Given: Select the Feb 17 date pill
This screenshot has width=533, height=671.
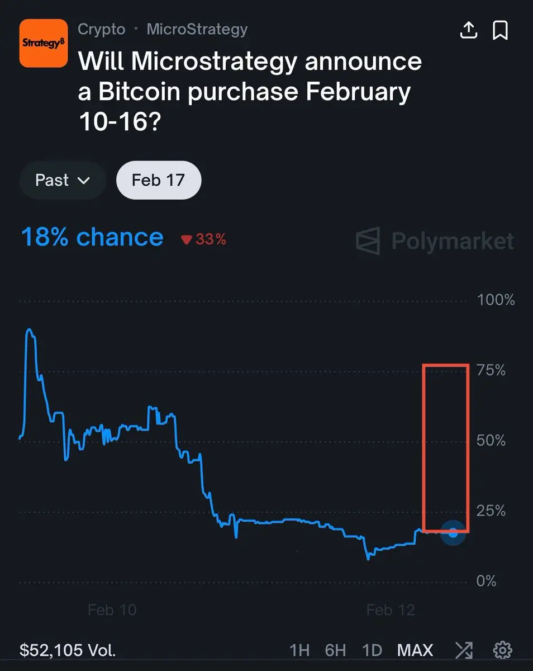Looking at the screenshot, I should pyautogui.click(x=158, y=180).
